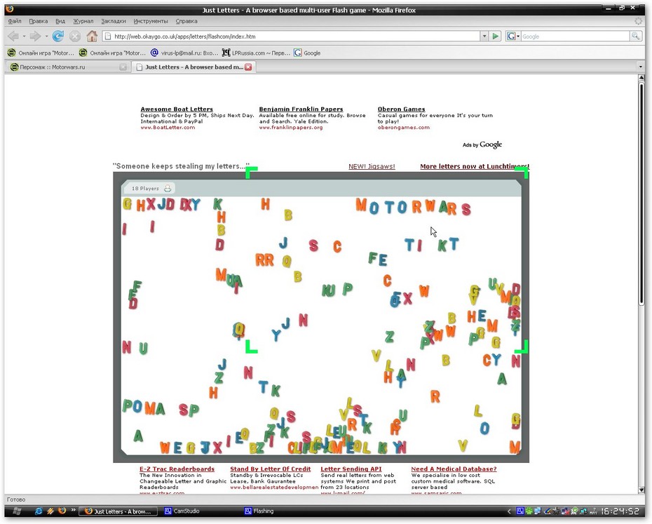652x524 pixels.
Task: Click the Just Letters taskbar button
Action: click(119, 511)
